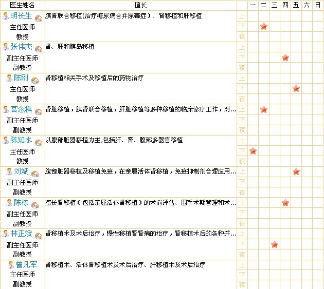Viewport: 324px width, 289px height.
Task: Open doctor 陈知水's profile link
Action: 21,140
